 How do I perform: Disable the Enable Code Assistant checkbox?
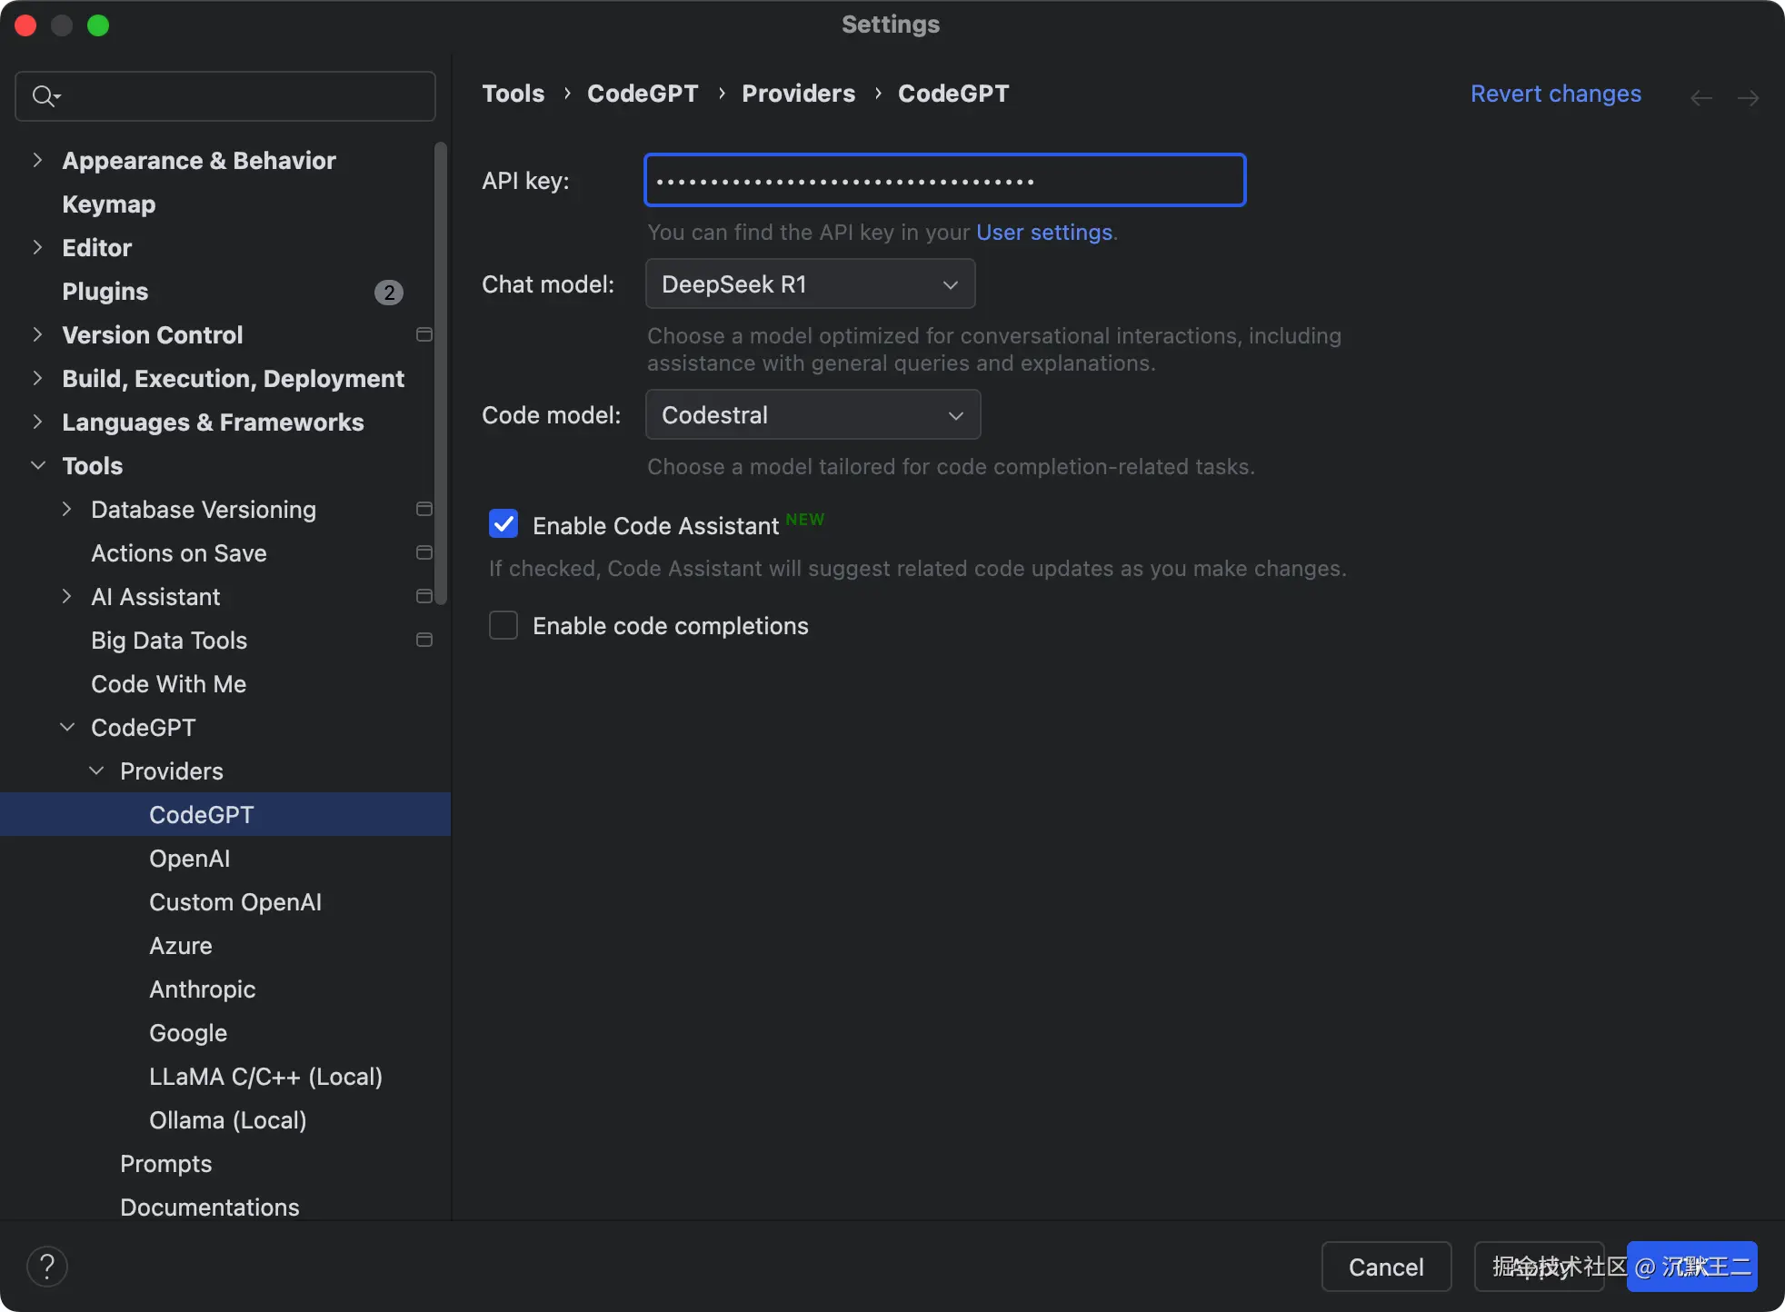click(504, 524)
